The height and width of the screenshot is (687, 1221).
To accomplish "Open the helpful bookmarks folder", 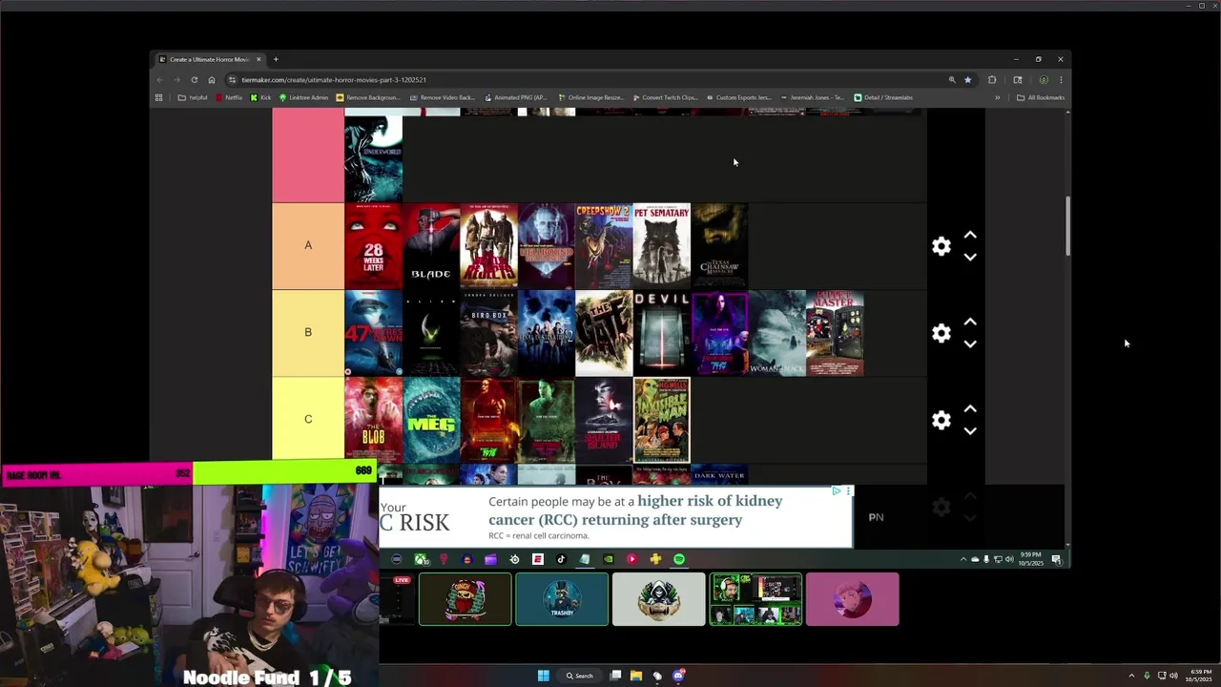I will tap(193, 97).
